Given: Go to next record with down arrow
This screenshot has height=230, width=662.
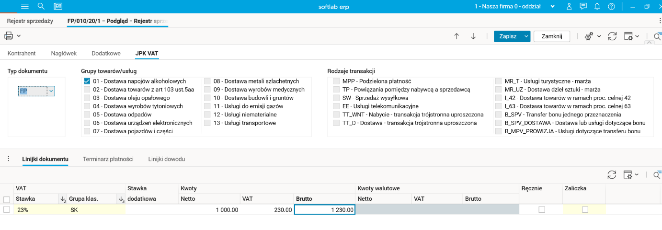Looking at the screenshot, I should pos(473,36).
